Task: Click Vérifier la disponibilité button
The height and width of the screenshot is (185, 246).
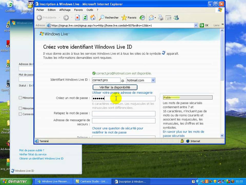Action: pos(115,87)
